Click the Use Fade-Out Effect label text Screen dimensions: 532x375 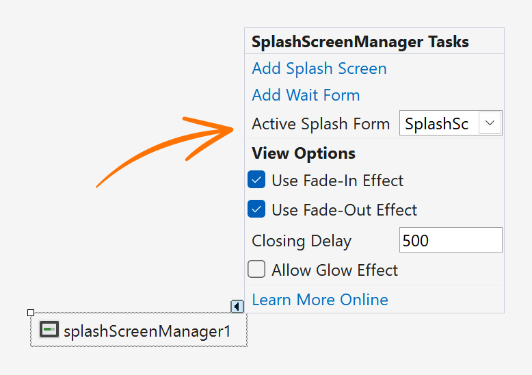344,210
